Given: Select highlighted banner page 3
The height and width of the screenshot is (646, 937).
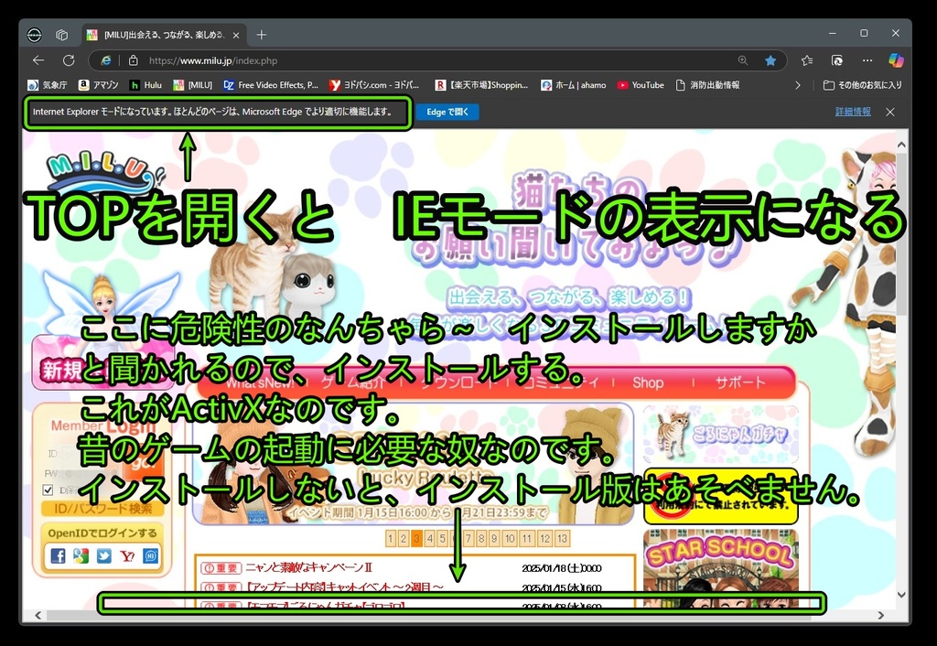Looking at the screenshot, I should 416,538.
